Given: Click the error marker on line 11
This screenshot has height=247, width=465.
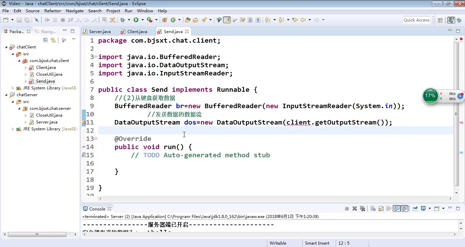Looking at the screenshot, I should point(84,122).
